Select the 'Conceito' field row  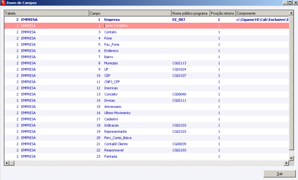click(146, 94)
